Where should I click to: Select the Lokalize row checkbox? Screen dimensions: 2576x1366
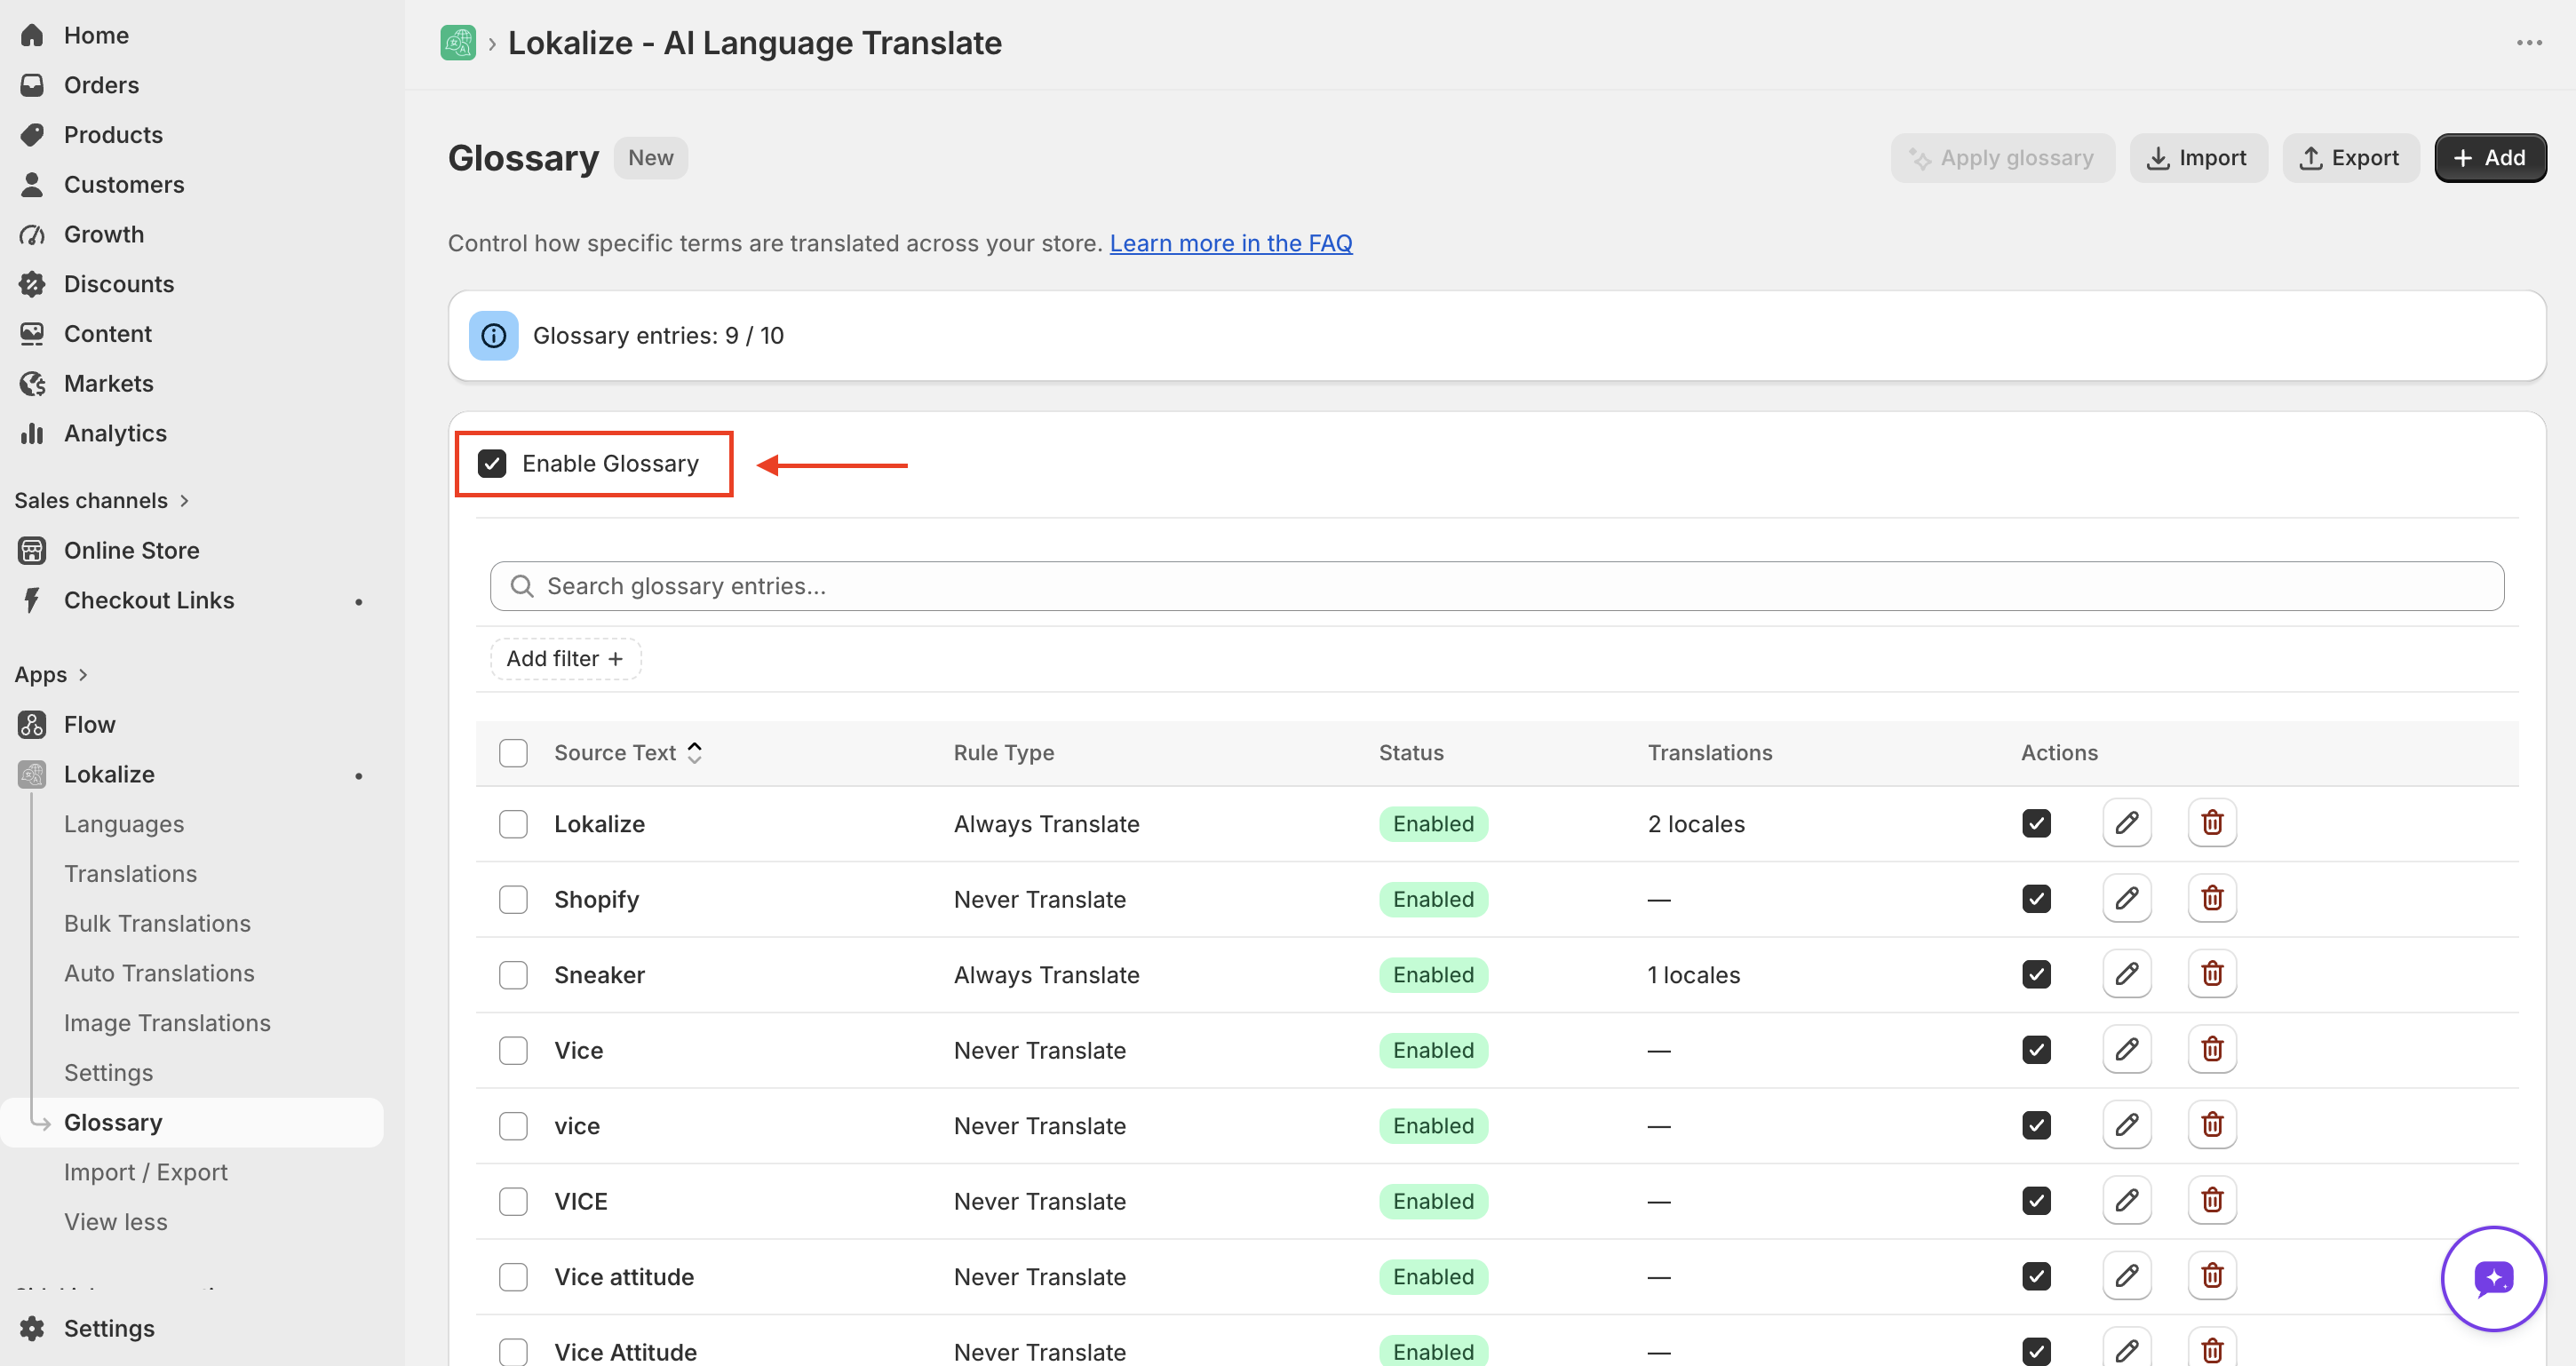point(513,824)
